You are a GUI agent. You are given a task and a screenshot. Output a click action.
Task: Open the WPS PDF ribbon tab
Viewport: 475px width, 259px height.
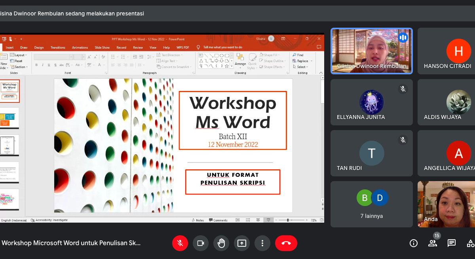[183, 47]
